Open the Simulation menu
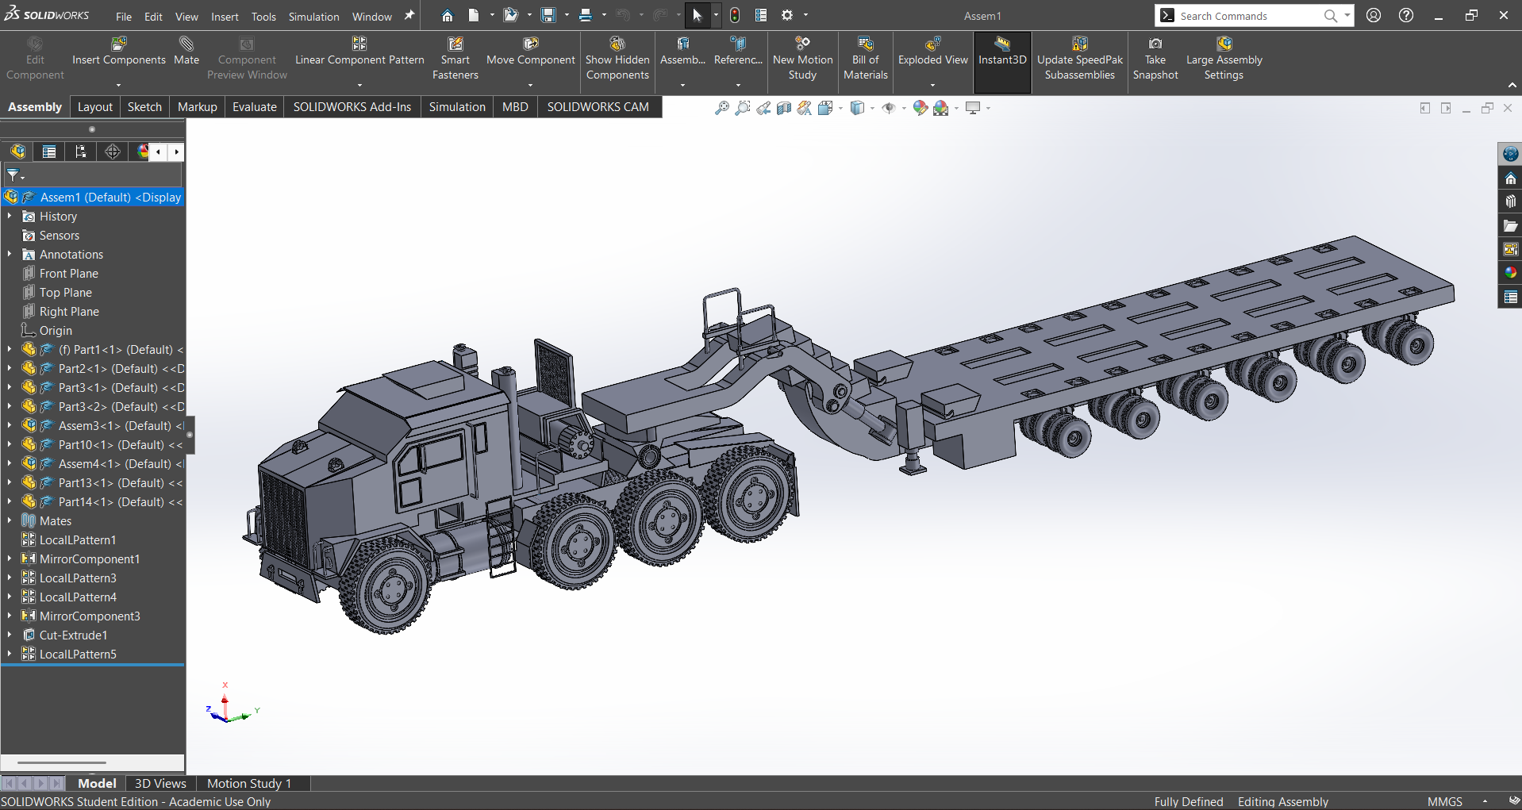1522x810 pixels. pos(313,17)
